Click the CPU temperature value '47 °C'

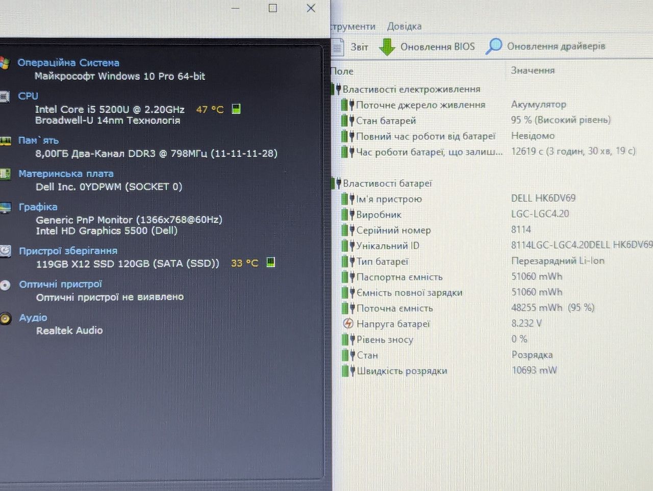pos(210,110)
